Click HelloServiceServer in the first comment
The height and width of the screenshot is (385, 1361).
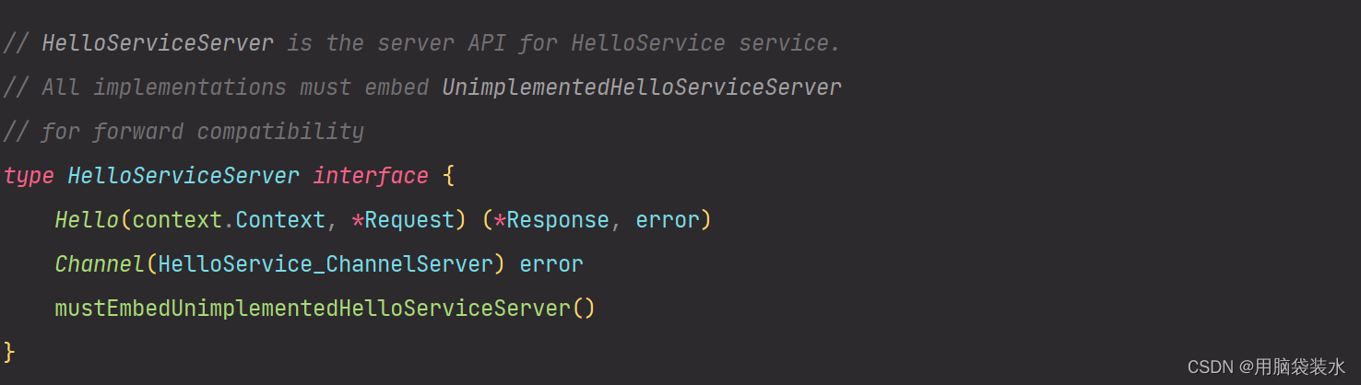(x=158, y=43)
